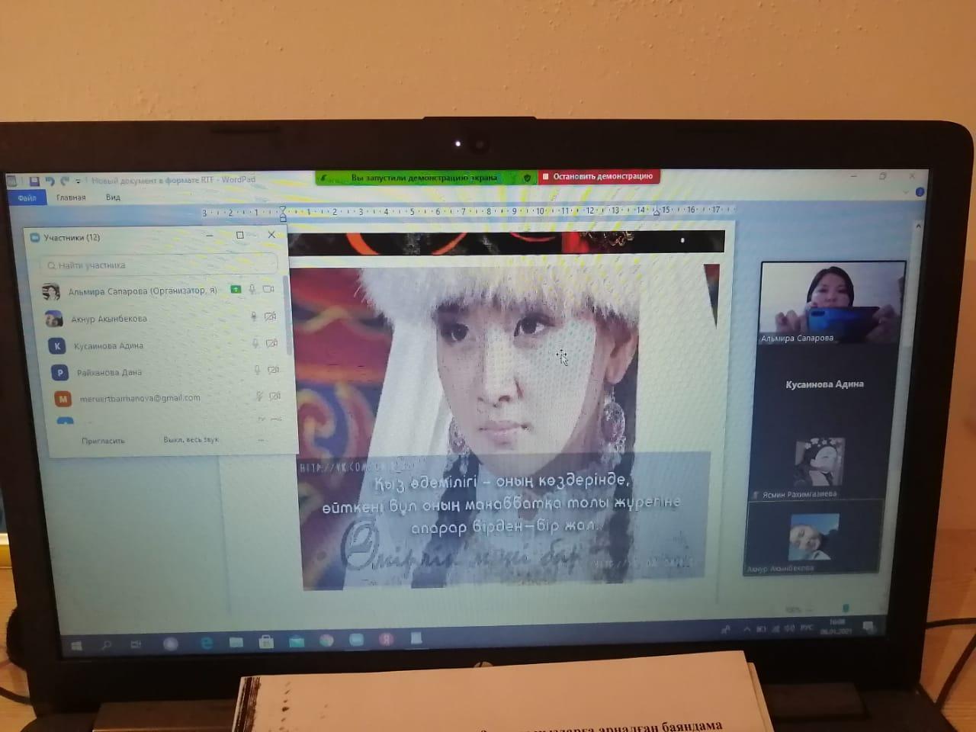Open the Yandex browser icon on the taskbar
Image resolution: width=976 pixels, height=732 pixels.
386,639
